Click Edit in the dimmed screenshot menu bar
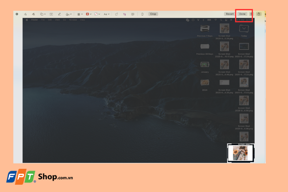Screen dimensions: 288x192 (x=50, y=20)
